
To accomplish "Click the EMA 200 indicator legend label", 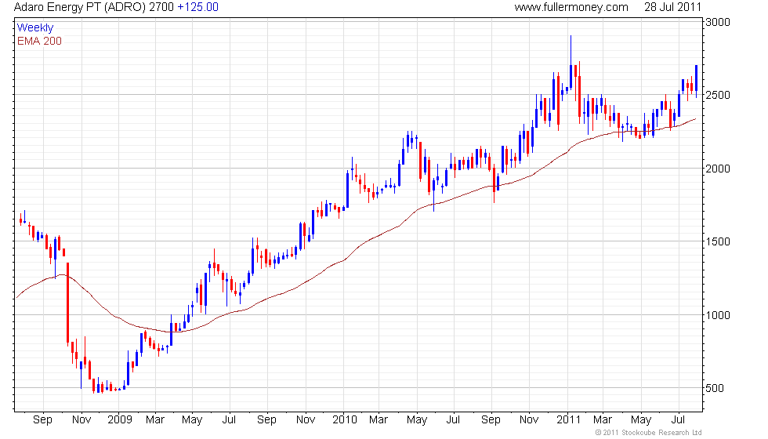I will tap(39, 41).
